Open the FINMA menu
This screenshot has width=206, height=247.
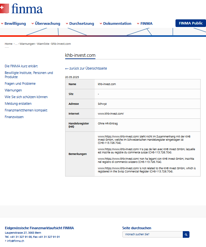tap(146, 23)
